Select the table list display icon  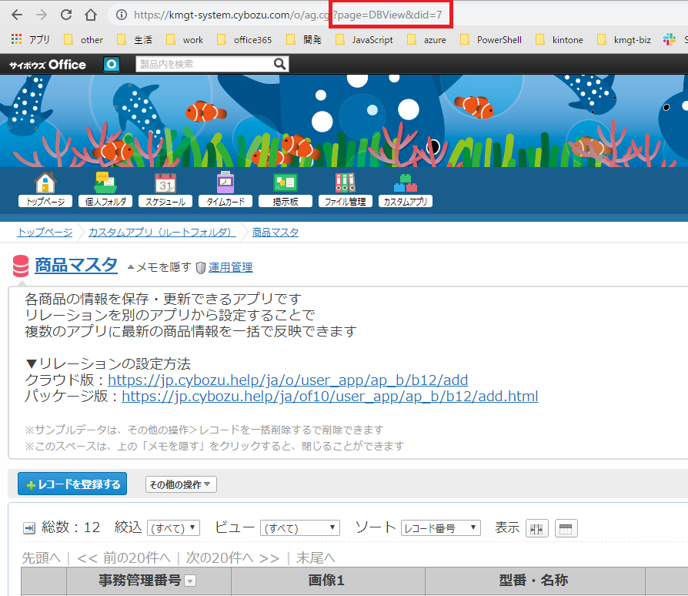pos(566,528)
